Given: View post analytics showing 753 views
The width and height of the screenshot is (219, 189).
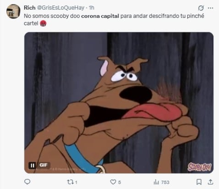Looking at the screenshot, I should 162,182.
